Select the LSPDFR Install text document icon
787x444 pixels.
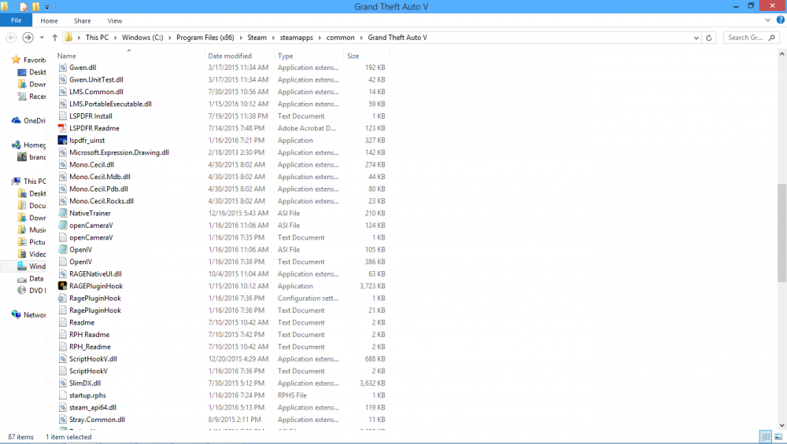click(62, 116)
